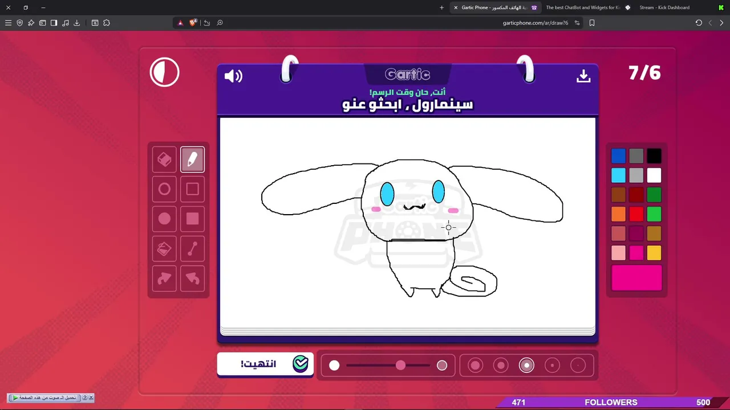Image resolution: width=730 pixels, height=410 pixels.
Task: Click the left-pointing curved arrow tool
Action: [x=192, y=278]
